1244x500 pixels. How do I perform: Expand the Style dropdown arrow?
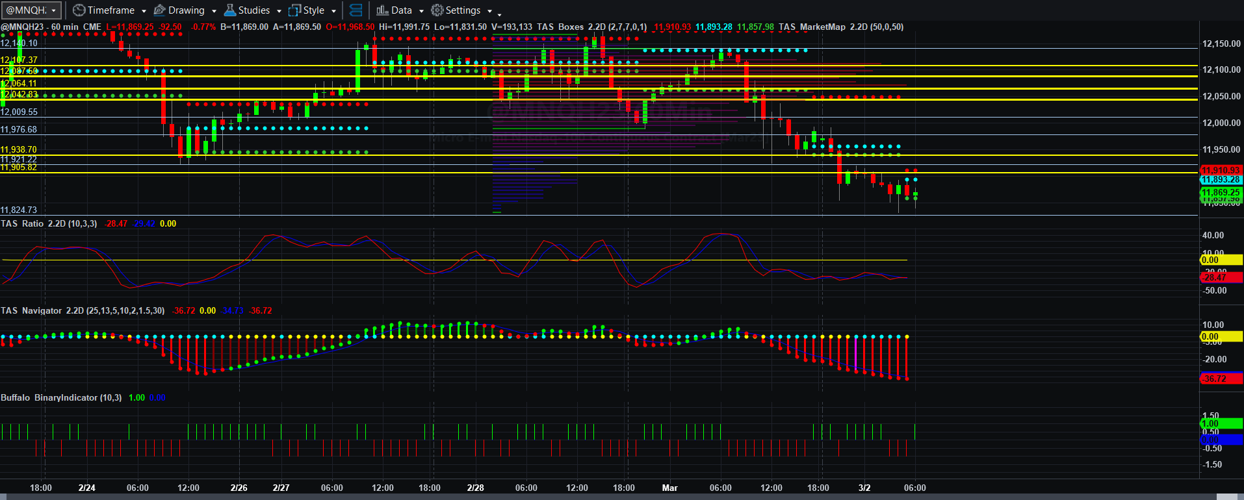333,11
